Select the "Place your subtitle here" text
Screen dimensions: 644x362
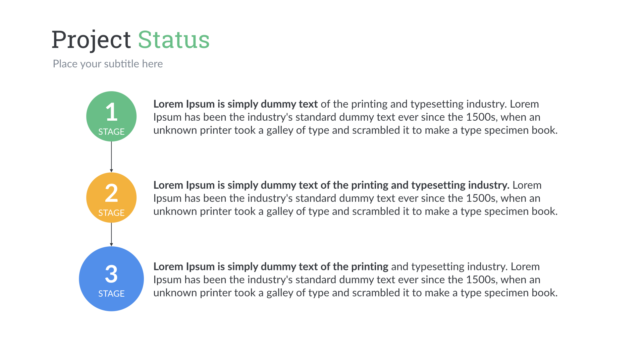click(x=108, y=64)
